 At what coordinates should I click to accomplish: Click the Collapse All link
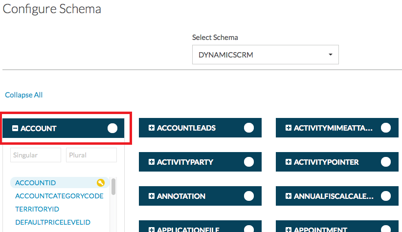(x=23, y=95)
